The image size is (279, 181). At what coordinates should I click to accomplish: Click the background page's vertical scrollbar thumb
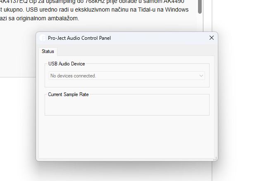click(200, 6)
